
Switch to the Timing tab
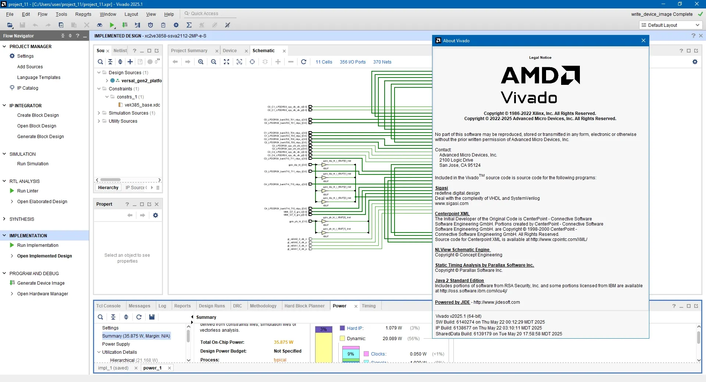coord(368,306)
